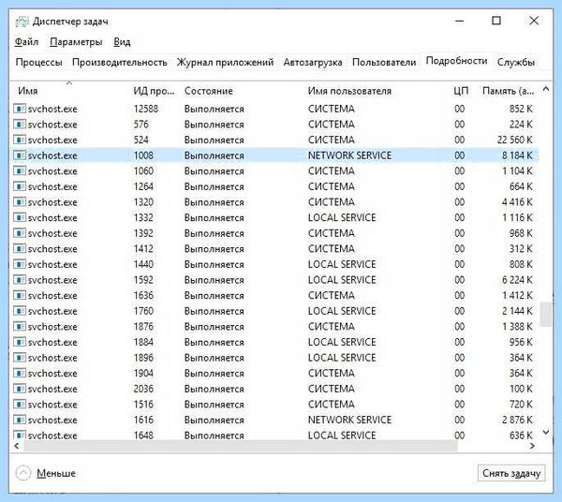Click icon of svchost.exe PID 2036
The width and height of the screenshot is (562, 502).
(20, 389)
